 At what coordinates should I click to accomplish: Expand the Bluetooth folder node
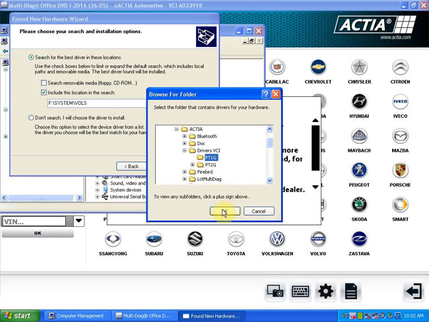184,136
